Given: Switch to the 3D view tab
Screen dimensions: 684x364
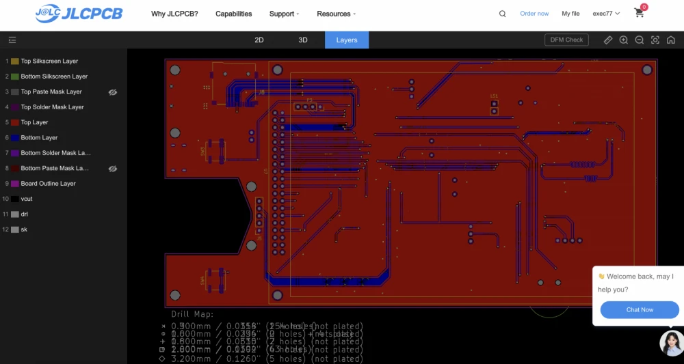Looking at the screenshot, I should click(303, 40).
